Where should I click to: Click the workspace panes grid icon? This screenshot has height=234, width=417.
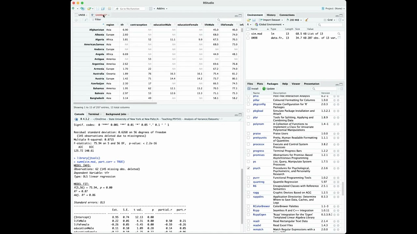[151, 8]
